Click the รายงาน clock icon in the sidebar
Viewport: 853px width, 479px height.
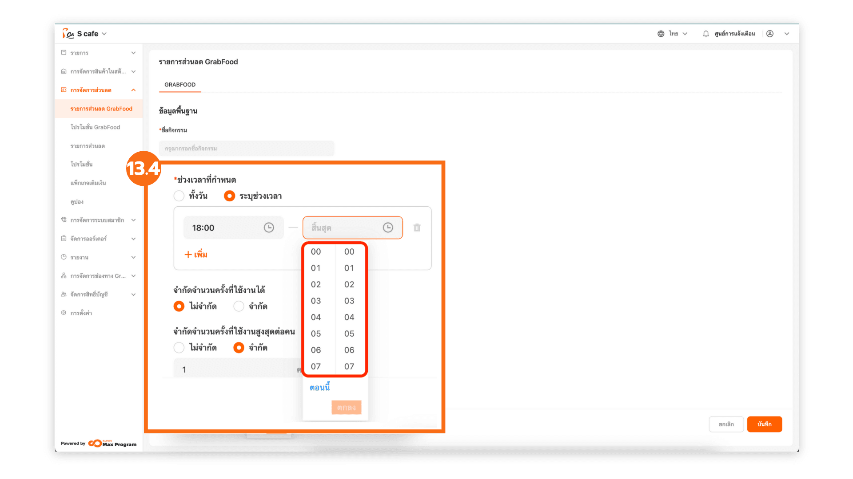pyautogui.click(x=64, y=257)
